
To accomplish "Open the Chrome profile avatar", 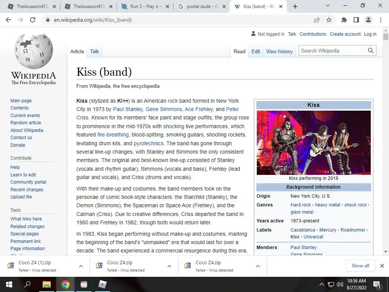I will coord(368,20).
